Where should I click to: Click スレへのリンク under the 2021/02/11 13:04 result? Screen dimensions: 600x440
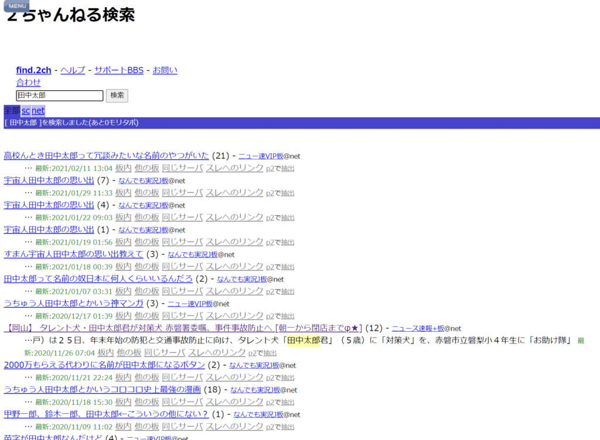(234, 168)
